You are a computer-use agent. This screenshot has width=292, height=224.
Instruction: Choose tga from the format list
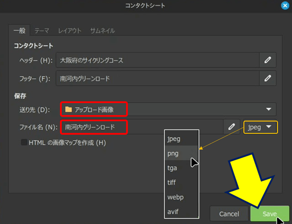(181, 168)
